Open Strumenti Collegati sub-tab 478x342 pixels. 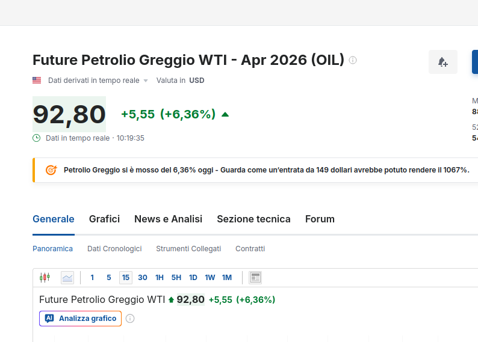188,249
